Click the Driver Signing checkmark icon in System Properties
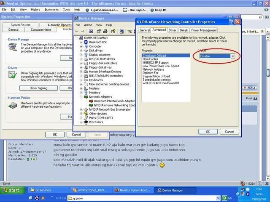Image resolution: width=270 pixels, height=202 pixels. pyautogui.click(x=13, y=75)
